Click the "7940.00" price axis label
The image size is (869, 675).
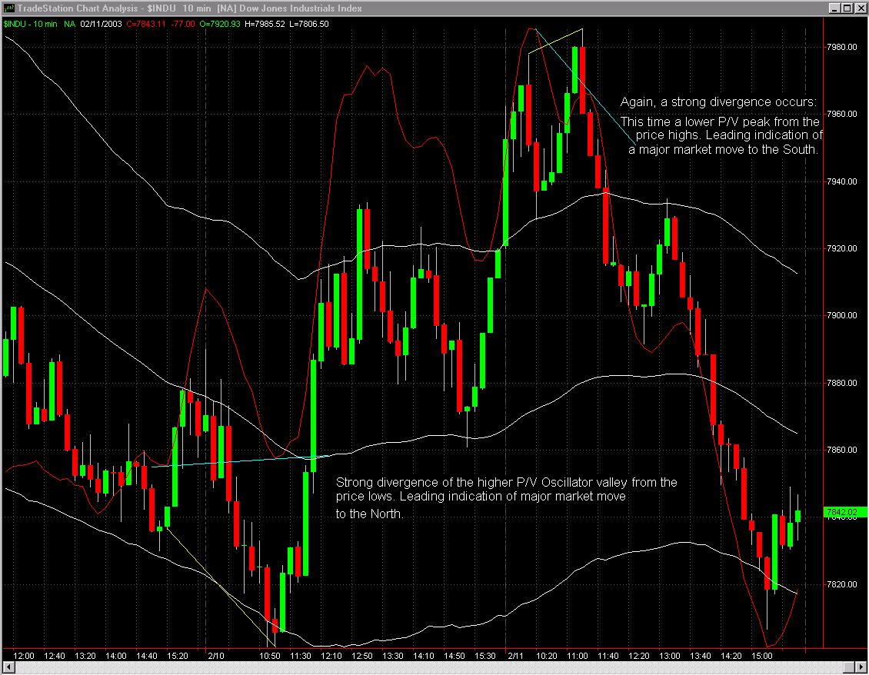point(841,181)
